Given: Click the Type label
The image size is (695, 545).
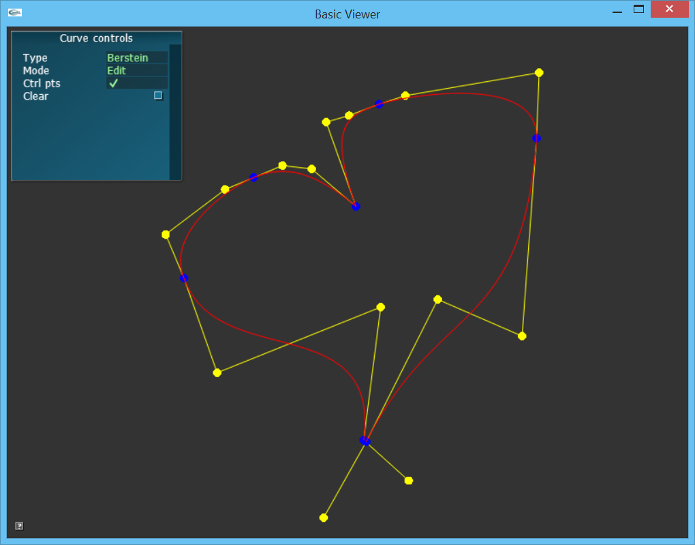Looking at the screenshot, I should [35, 58].
